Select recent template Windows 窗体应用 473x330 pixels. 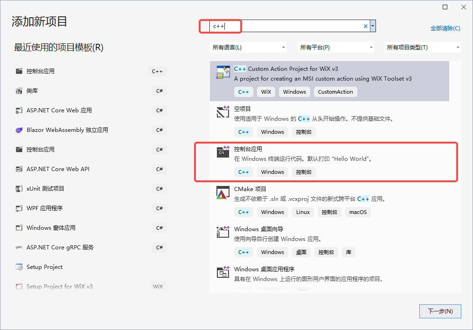90,228
